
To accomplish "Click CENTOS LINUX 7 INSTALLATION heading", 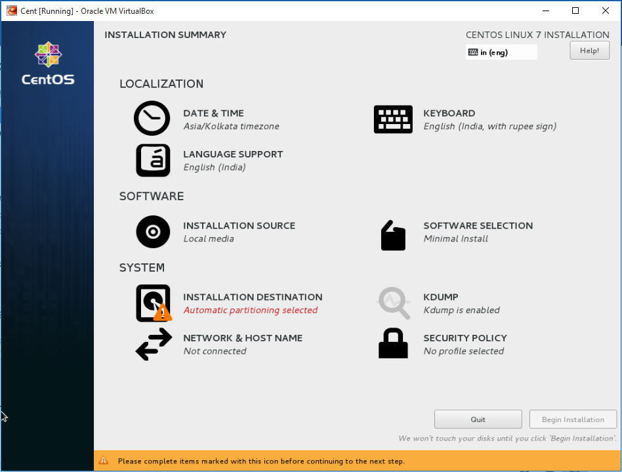I will pos(537,35).
